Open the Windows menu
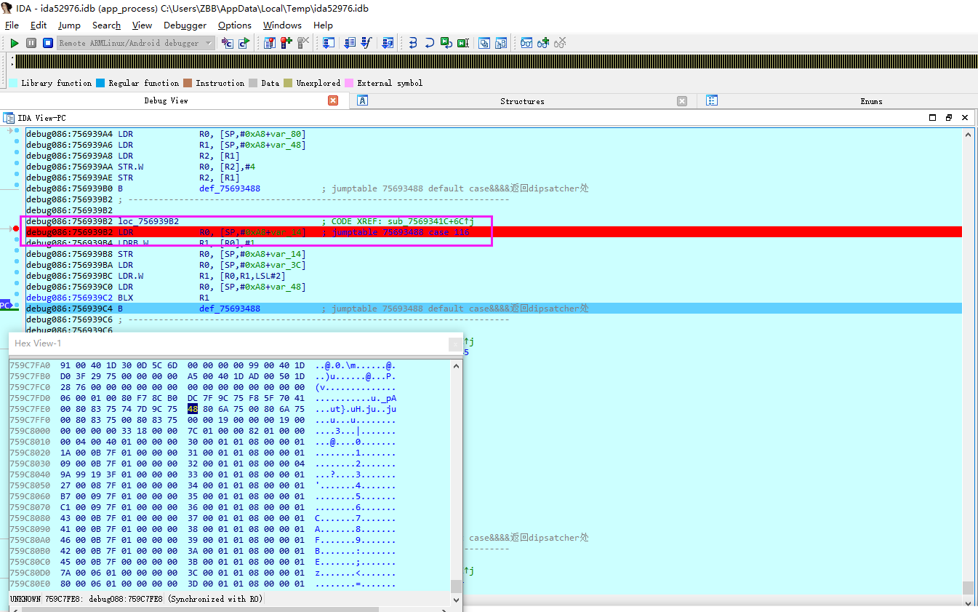 click(x=282, y=25)
